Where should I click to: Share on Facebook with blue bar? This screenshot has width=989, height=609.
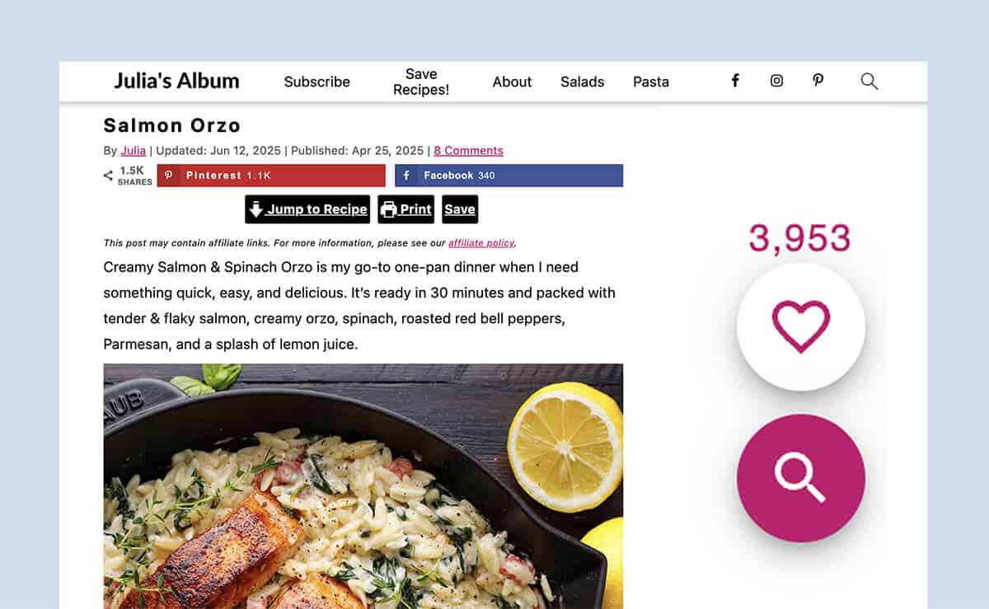509,176
